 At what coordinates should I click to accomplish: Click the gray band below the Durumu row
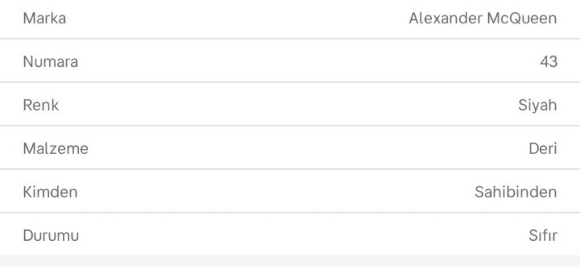coord(290,262)
